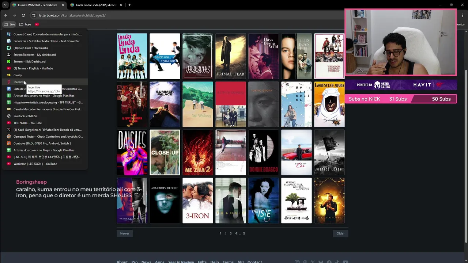This screenshot has width=468, height=263.
Task: Open the Donnie Brasco poster
Action: (264, 152)
